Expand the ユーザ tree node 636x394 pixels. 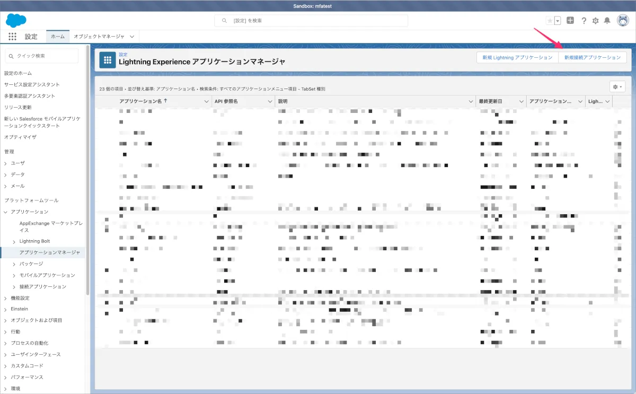point(5,163)
